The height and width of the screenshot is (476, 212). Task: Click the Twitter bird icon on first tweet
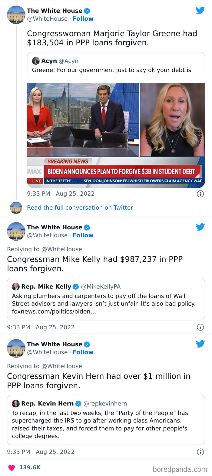pos(200,11)
